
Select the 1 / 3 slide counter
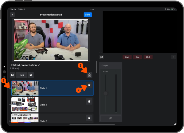(x=22, y=75)
